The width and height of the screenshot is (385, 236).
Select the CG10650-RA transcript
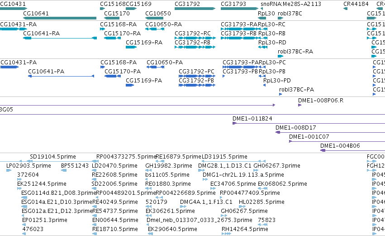(155, 29)
